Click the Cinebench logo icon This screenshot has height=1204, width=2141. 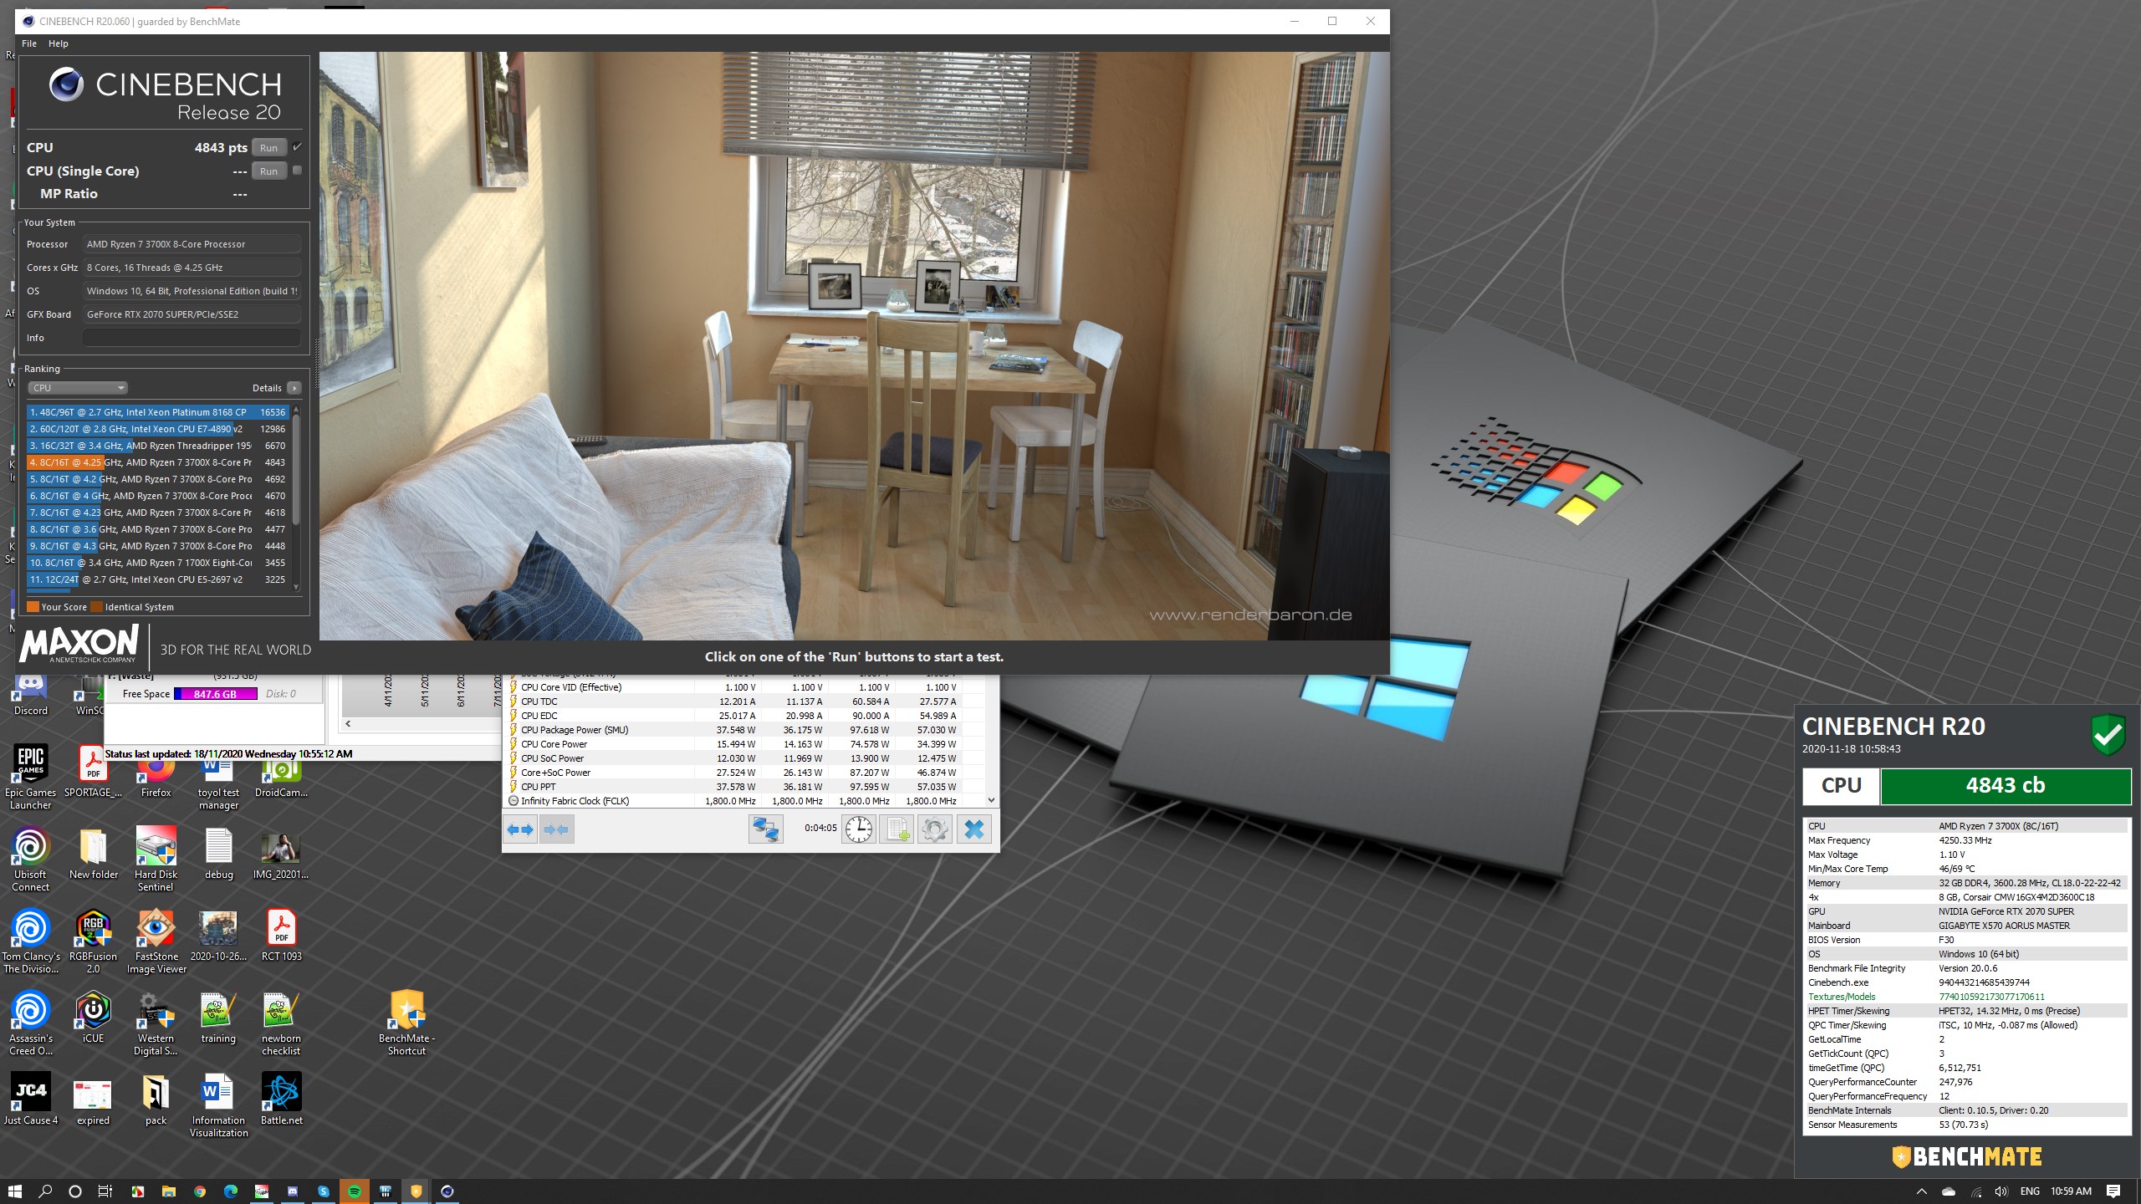point(66,84)
